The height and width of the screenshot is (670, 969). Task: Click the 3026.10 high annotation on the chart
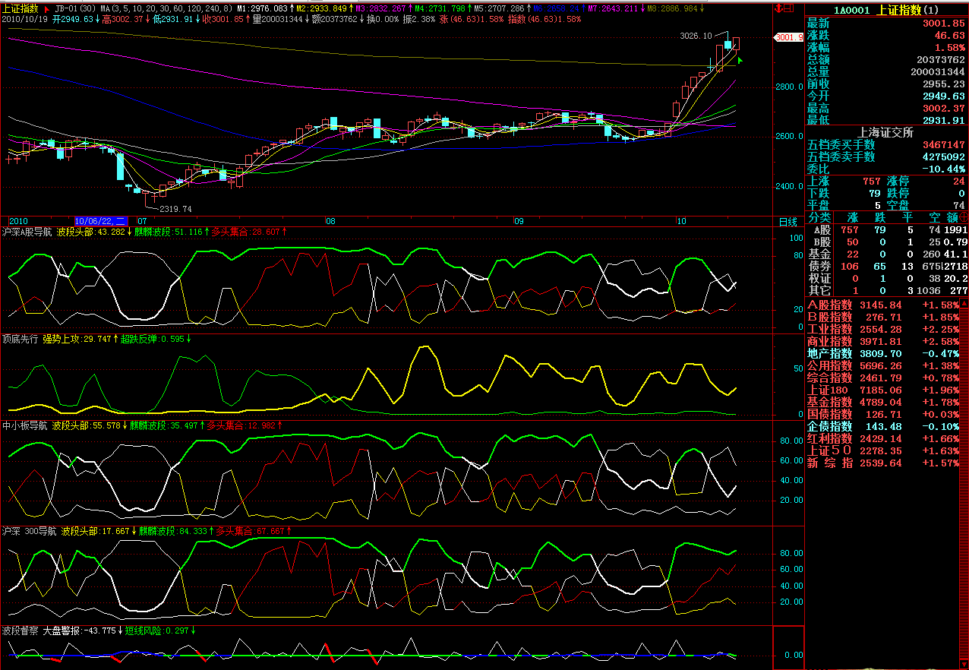pyautogui.click(x=696, y=36)
